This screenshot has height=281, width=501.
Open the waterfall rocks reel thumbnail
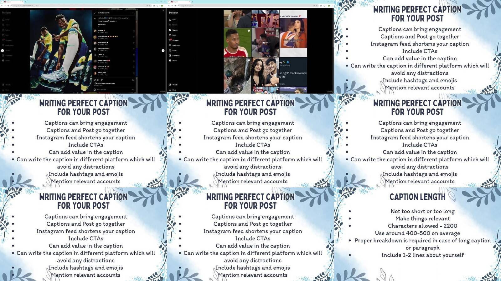click(x=237, y=76)
